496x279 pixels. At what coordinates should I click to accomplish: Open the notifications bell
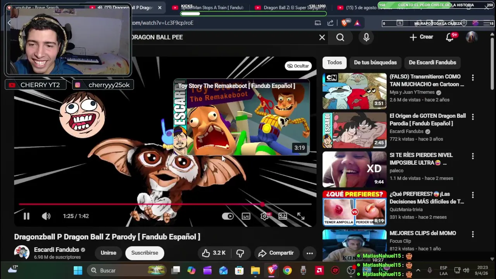pos(450,37)
